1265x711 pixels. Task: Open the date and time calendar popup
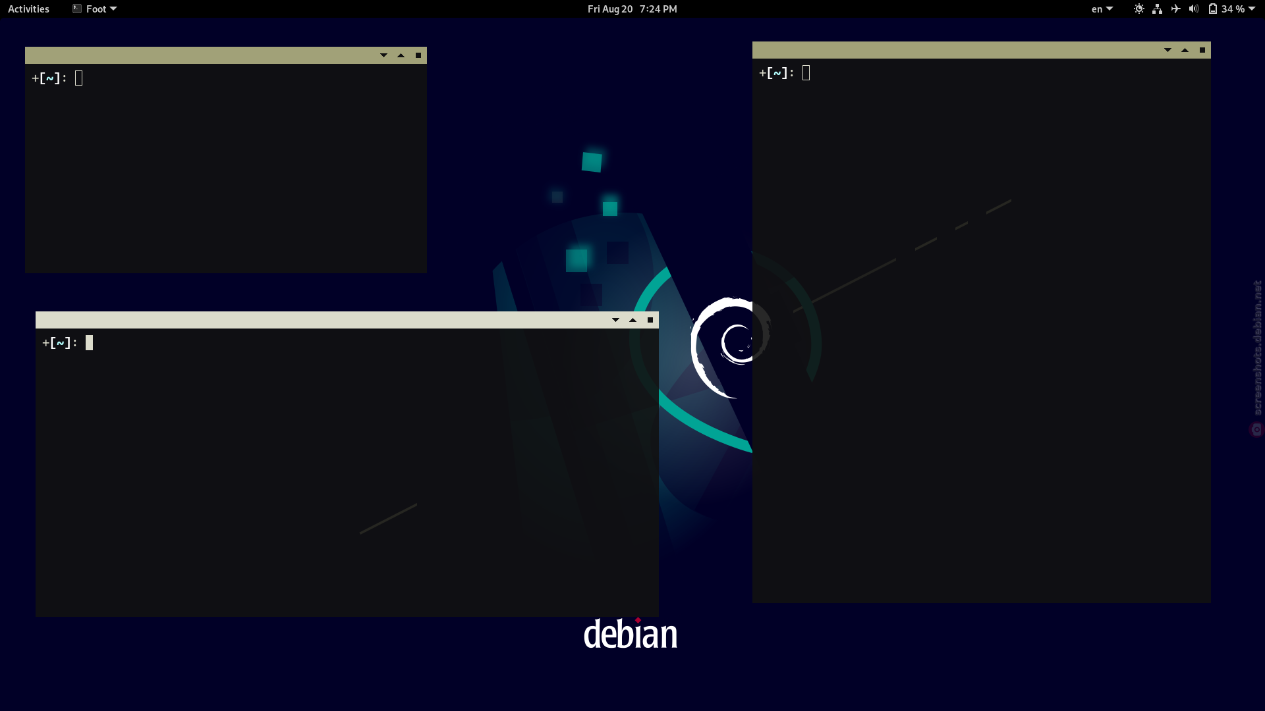pos(632,9)
